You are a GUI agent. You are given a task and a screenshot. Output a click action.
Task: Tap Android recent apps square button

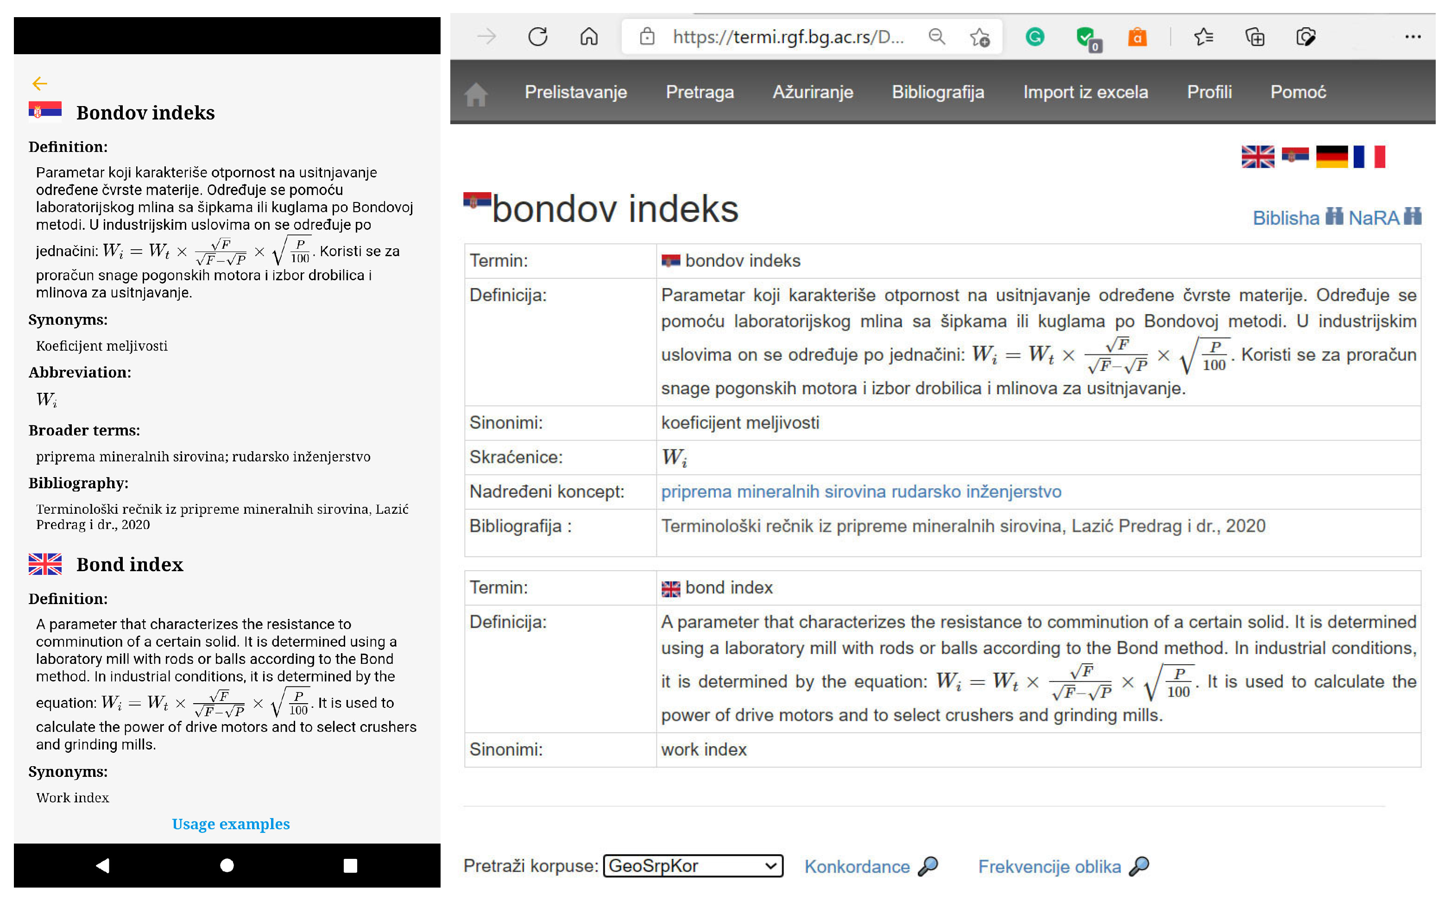coord(350,865)
